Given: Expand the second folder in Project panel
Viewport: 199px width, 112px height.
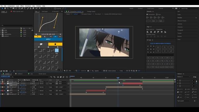Looking at the screenshot, I should point(1,32).
